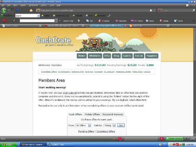Viewport: 196px width, 147px height.
Task: Open Travel item on Yahoo toolbar
Action: (178, 21)
